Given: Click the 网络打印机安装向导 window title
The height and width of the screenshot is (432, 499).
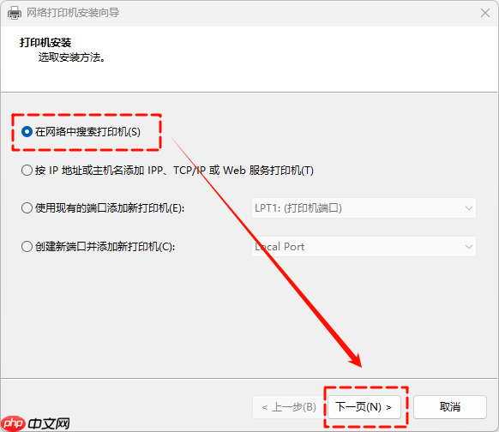Looking at the screenshot, I should (73, 13).
